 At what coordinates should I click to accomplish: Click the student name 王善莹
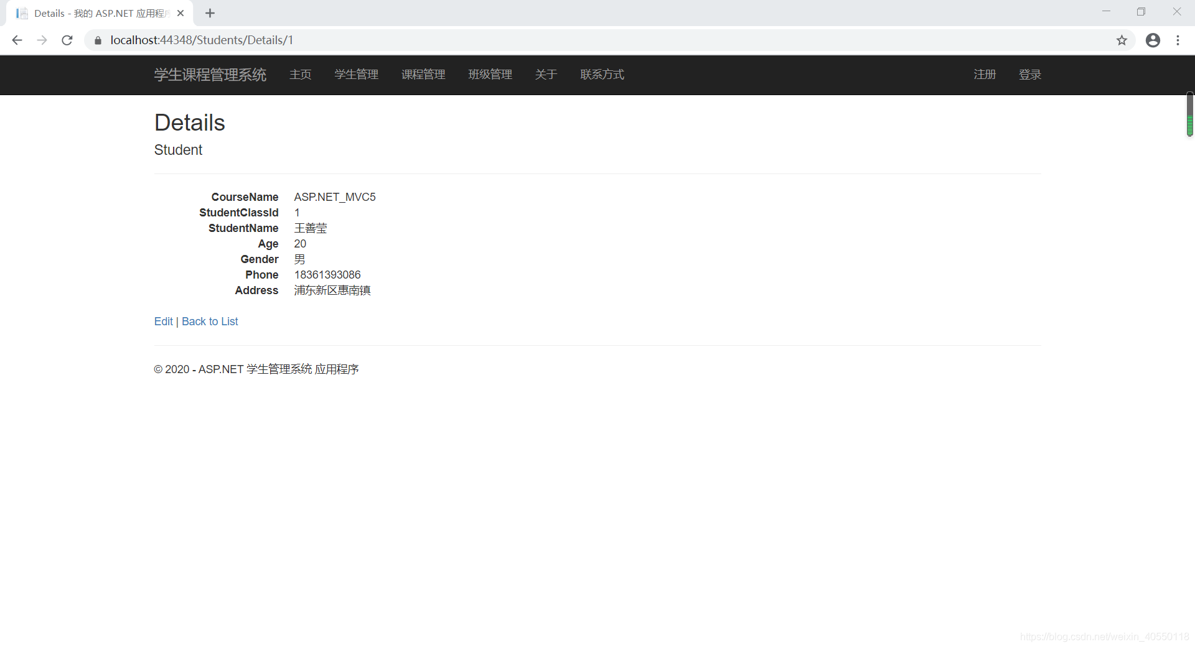311,228
